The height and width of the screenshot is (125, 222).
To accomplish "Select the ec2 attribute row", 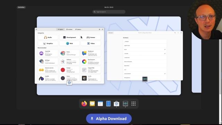I will 145,70.
